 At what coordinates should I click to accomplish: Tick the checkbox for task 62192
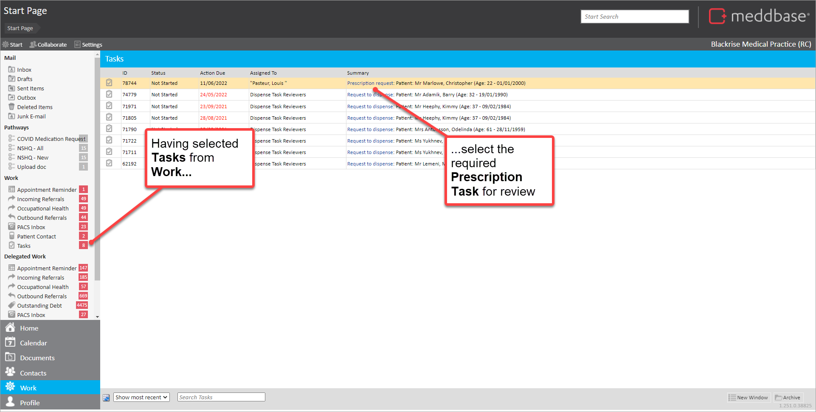click(x=109, y=163)
